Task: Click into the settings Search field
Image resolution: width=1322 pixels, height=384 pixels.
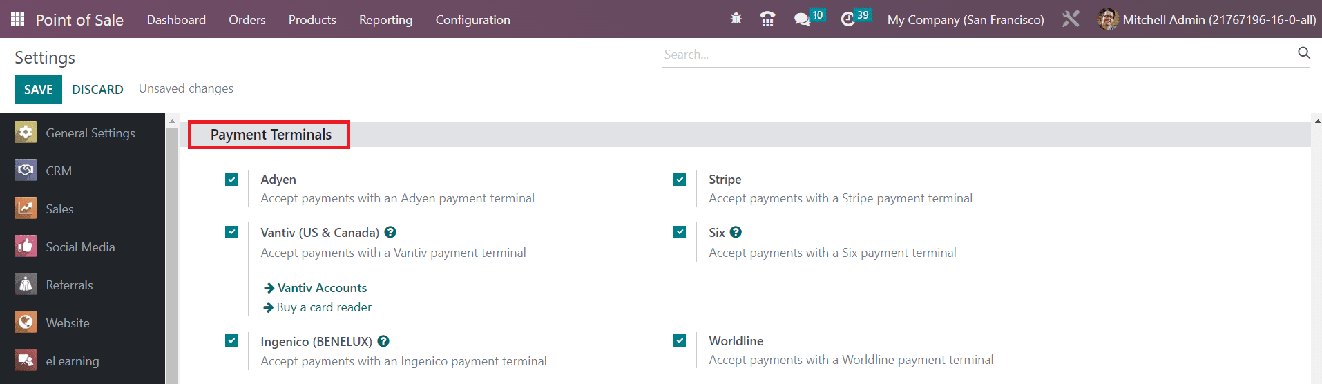Action: [974, 55]
